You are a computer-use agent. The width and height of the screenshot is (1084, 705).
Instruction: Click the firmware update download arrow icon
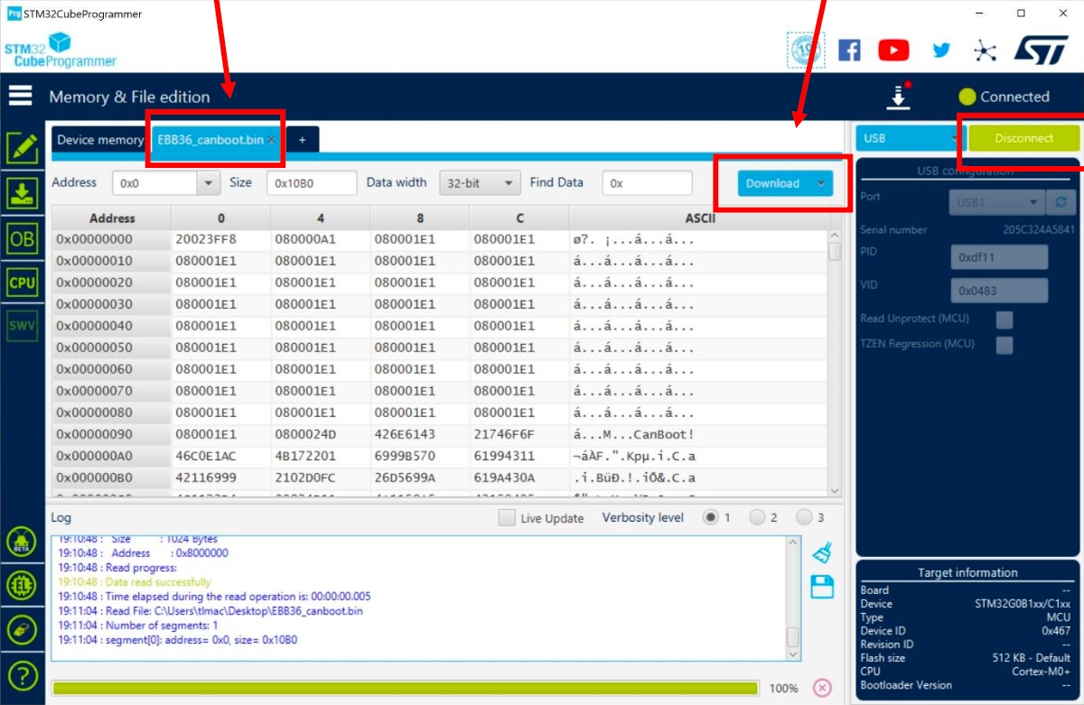point(898,97)
